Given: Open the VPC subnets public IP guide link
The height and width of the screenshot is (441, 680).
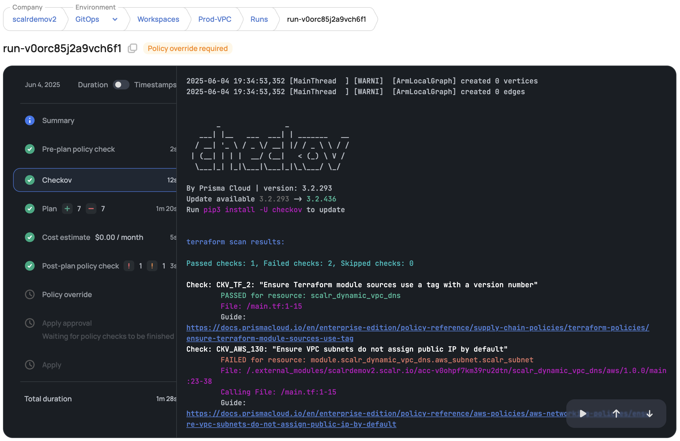Looking at the screenshot, I should [x=376, y=419].
